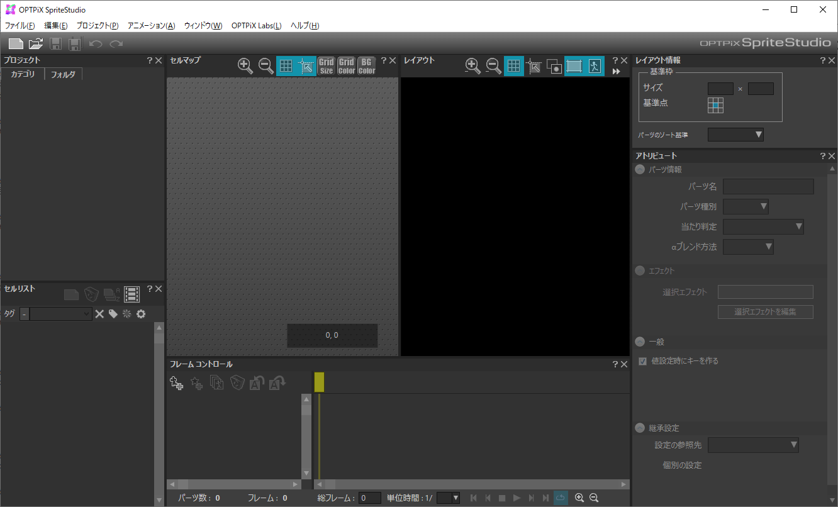The width and height of the screenshot is (838, 507).
Task: Open αブレンド方法 dropdown
Action: [749, 247]
